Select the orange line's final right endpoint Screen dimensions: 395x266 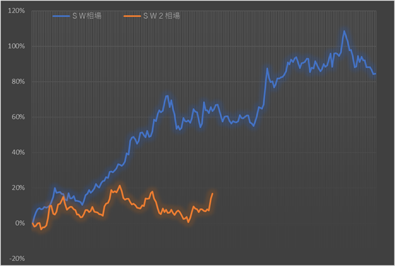point(212,193)
